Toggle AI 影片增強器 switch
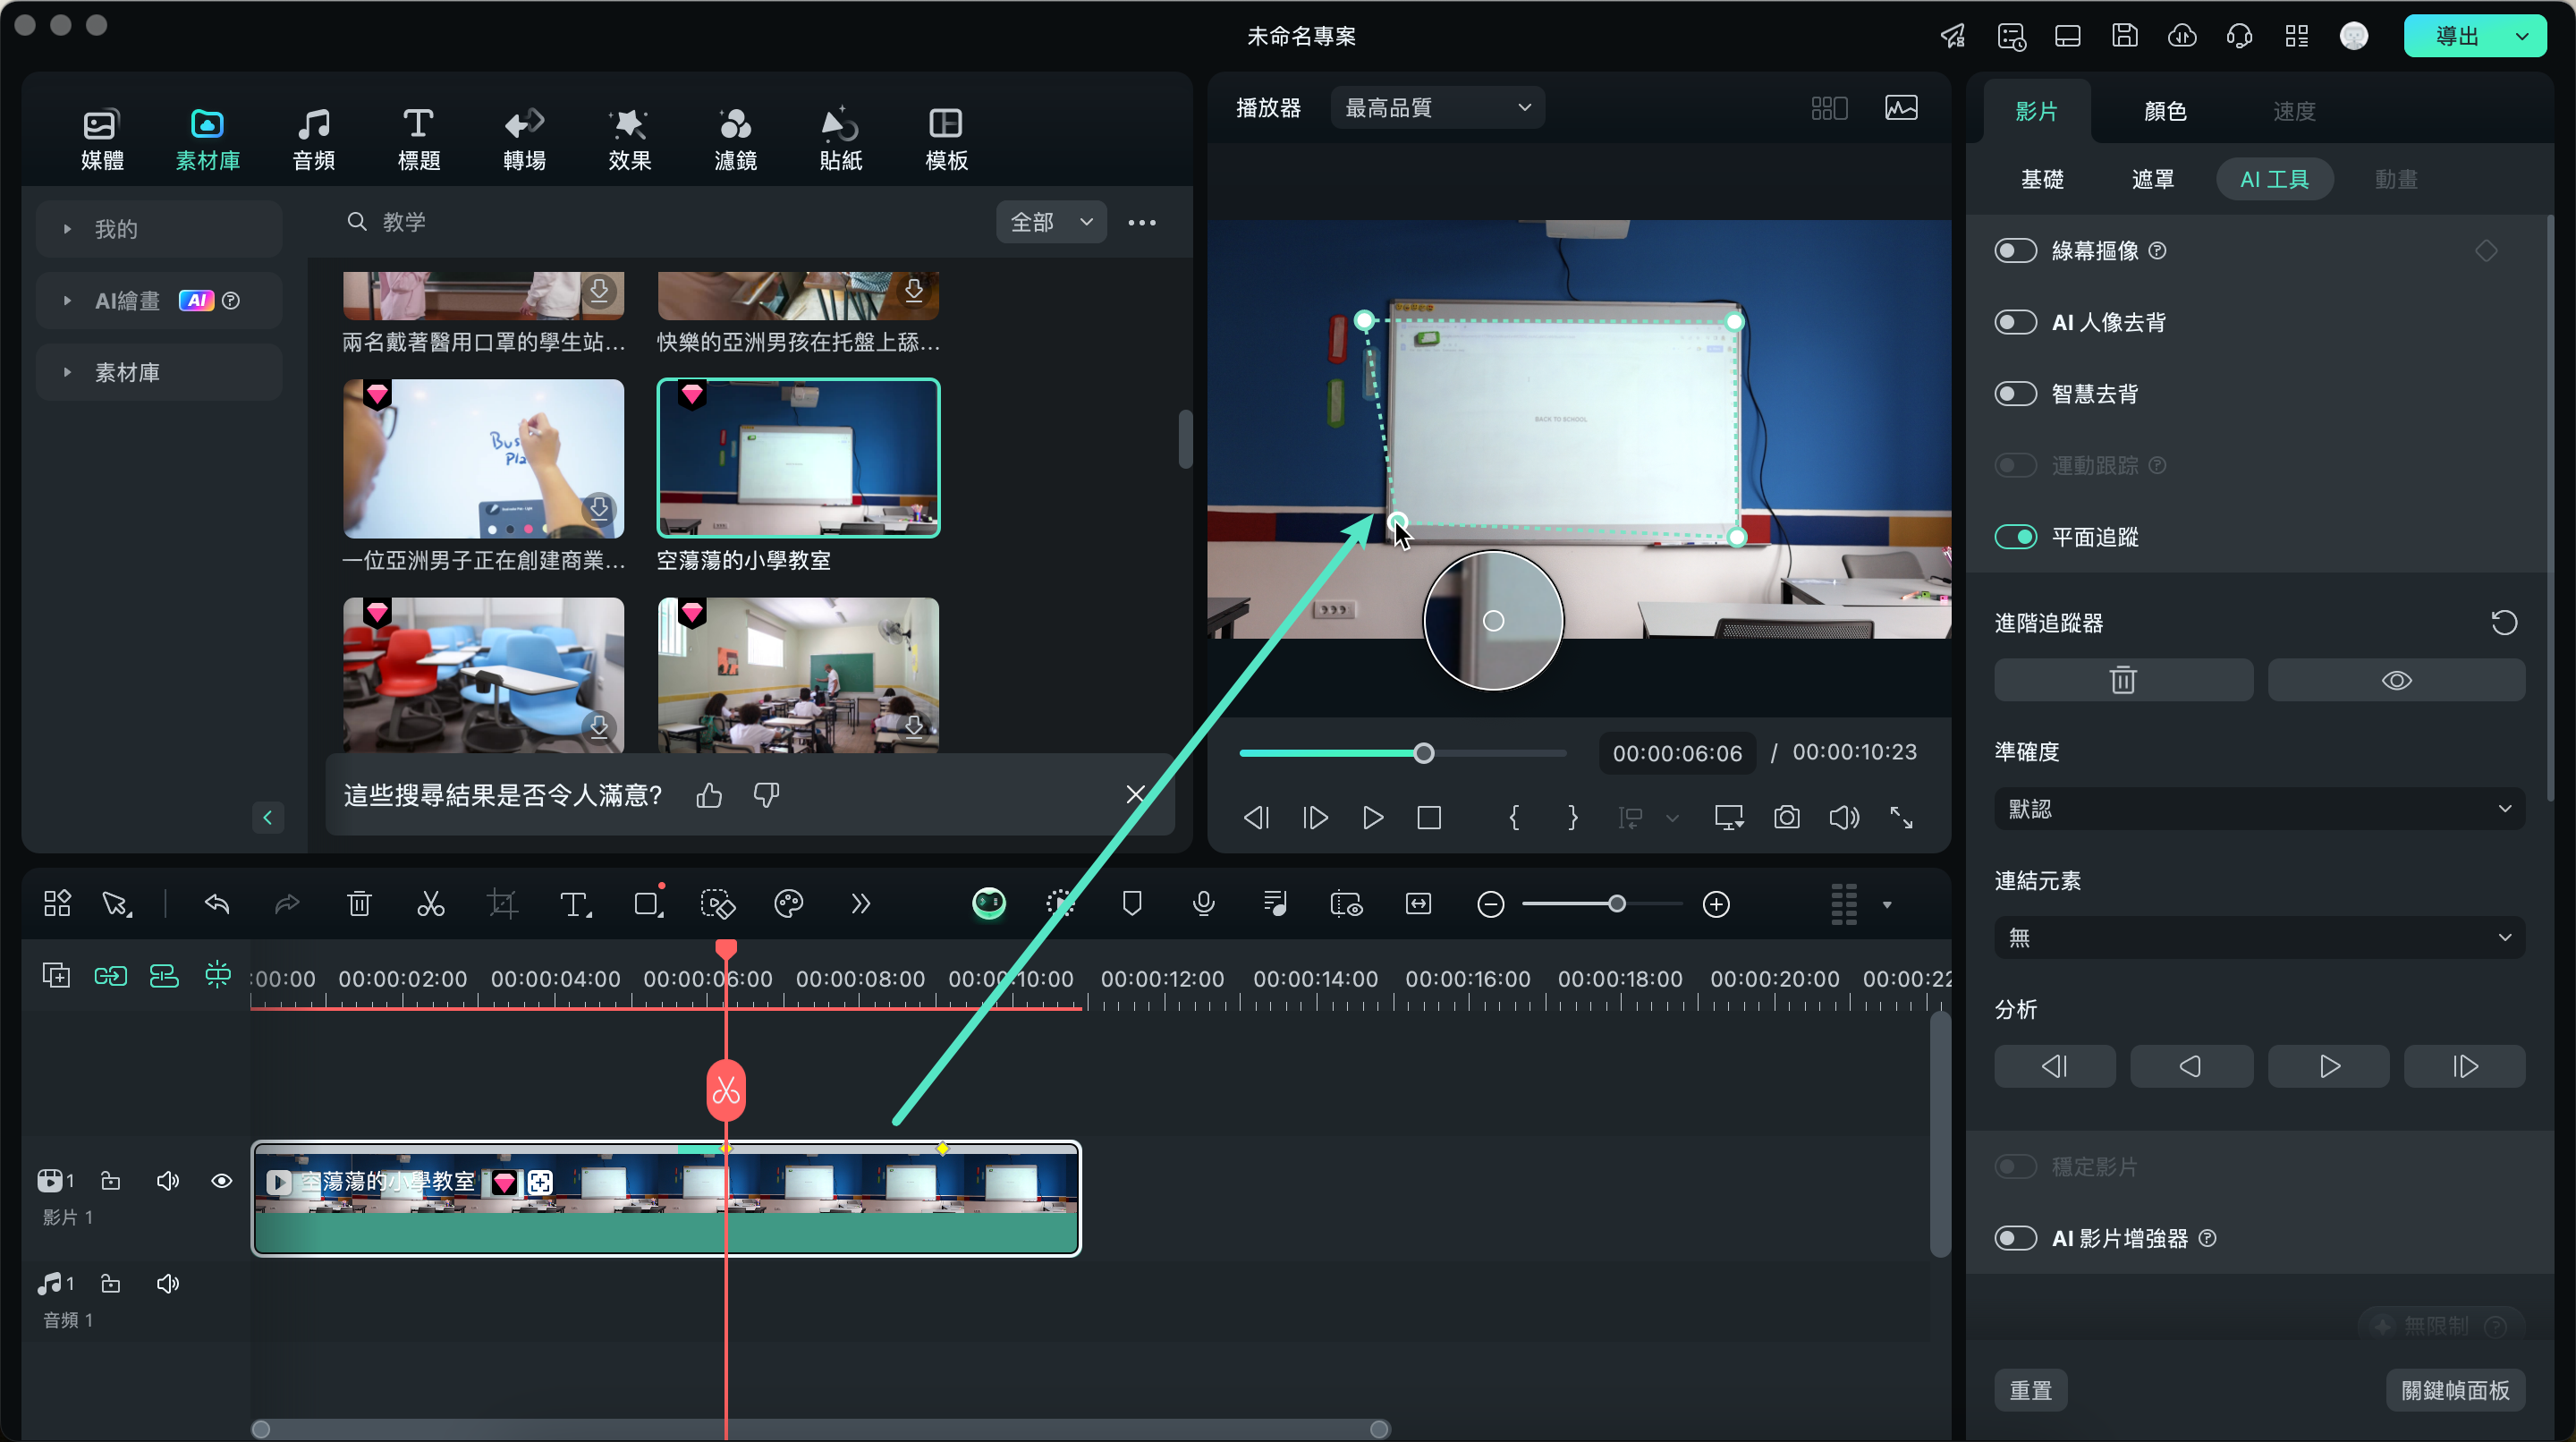This screenshot has height=1442, width=2576. click(x=2015, y=1239)
